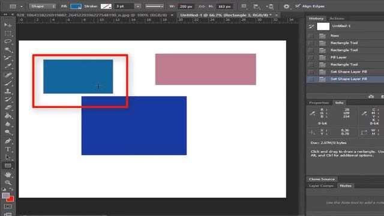The image size is (384, 216).
Task: Switch to the Properties tab
Action: click(319, 103)
